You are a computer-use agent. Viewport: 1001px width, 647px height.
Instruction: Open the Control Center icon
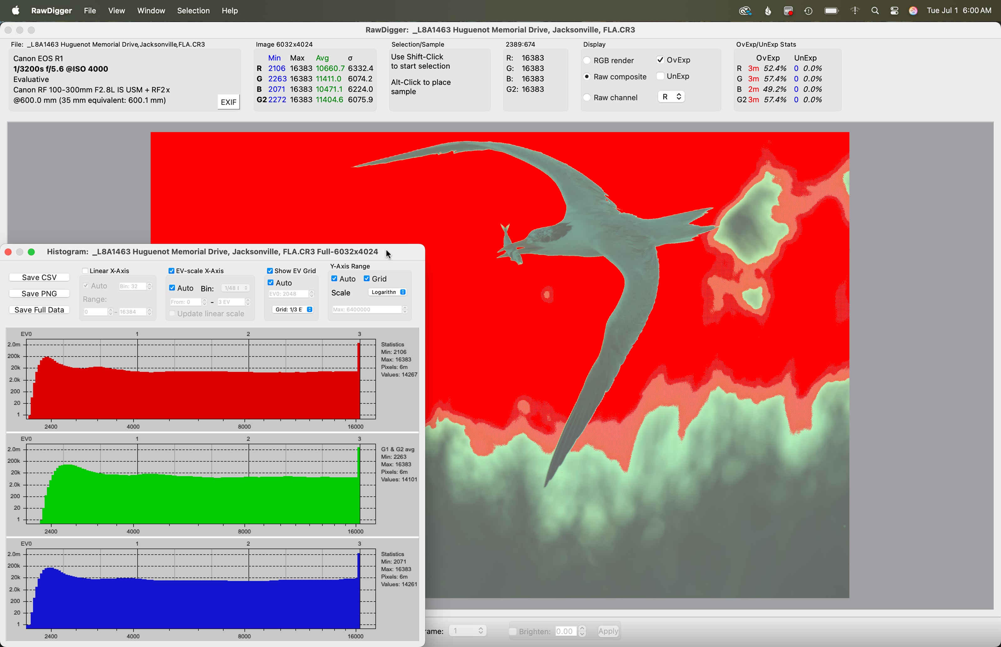[894, 11]
